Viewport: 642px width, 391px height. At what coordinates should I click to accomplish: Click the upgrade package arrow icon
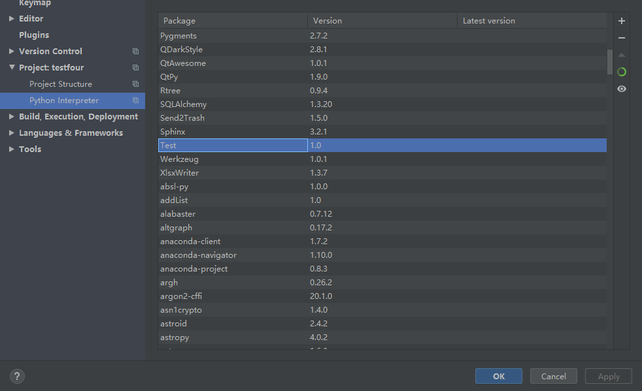point(621,55)
